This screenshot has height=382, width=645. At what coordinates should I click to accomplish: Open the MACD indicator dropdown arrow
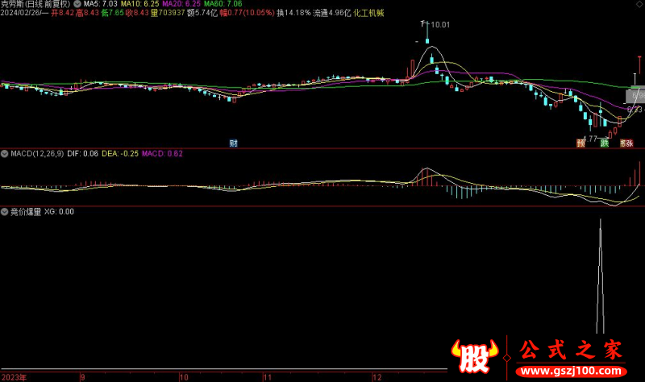[4, 153]
